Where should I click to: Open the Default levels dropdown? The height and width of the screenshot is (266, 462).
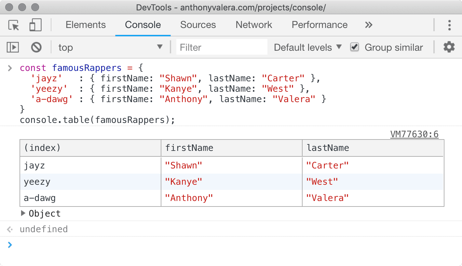click(x=306, y=47)
